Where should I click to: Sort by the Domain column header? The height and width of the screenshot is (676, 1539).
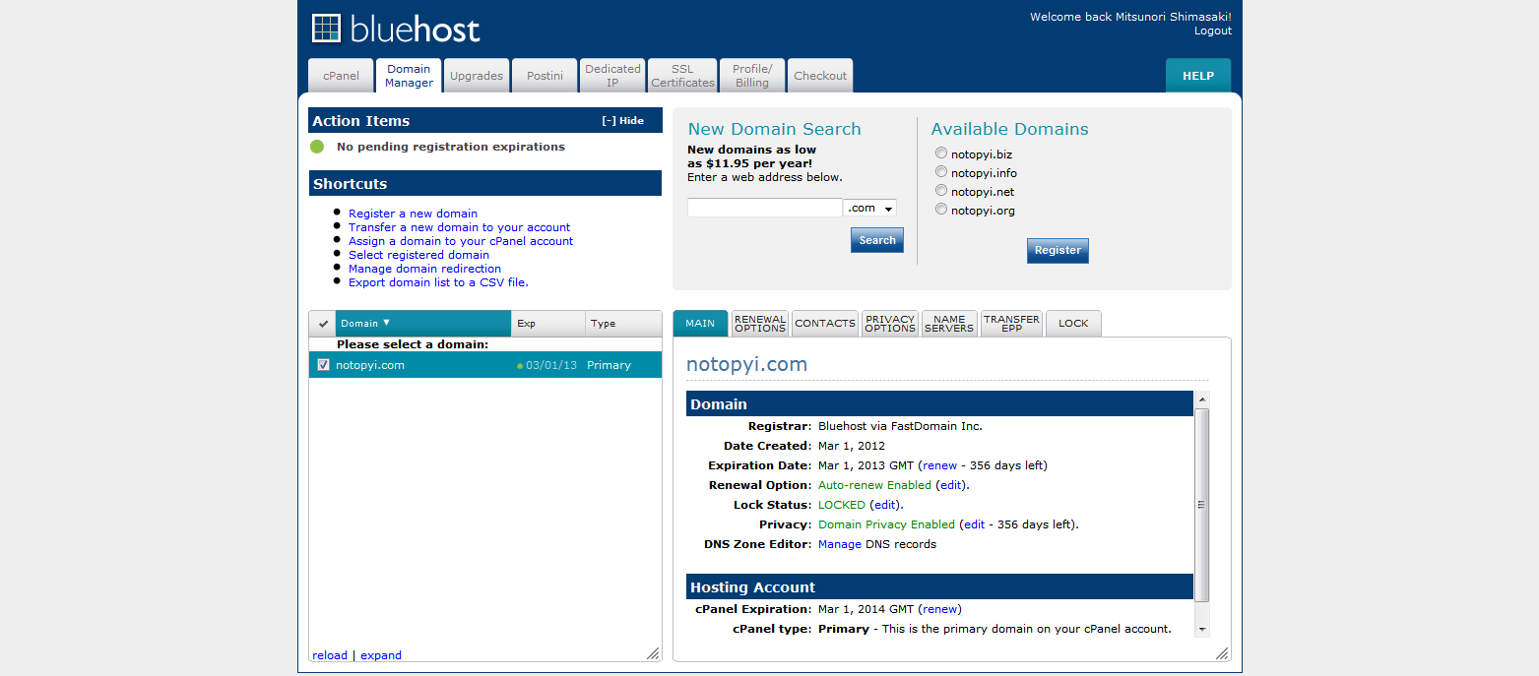pyautogui.click(x=423, y=324)
